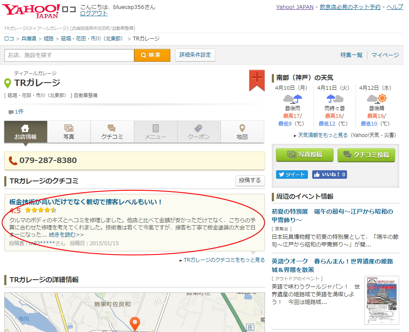Click the green クチコミ投稿 button

coord(366,155)
